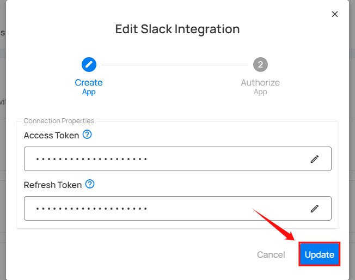Screen dimensions: 355x280
Task: Go to the Authorize step label
Action: (x=260, y=83)
